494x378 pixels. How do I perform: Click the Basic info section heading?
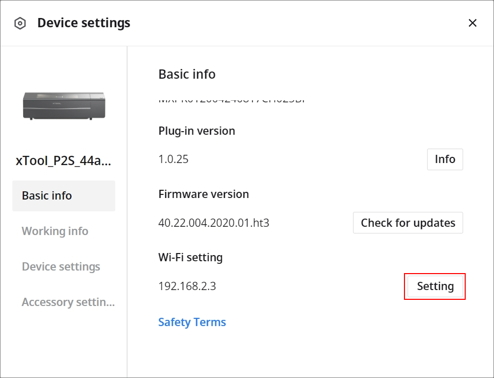coord(187,74)
